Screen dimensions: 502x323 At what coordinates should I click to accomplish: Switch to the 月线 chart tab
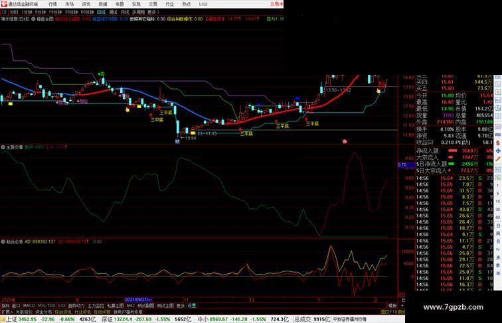[125, 12]
